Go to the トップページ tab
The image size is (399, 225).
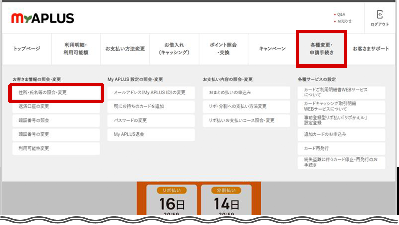(27, 49)
